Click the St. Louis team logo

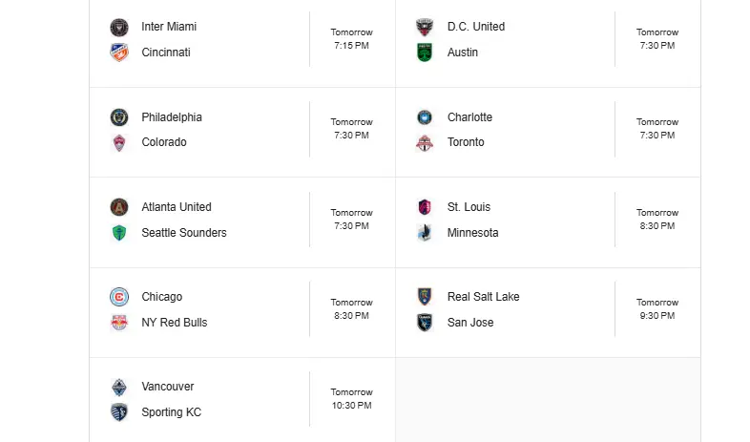click(425, 207)
